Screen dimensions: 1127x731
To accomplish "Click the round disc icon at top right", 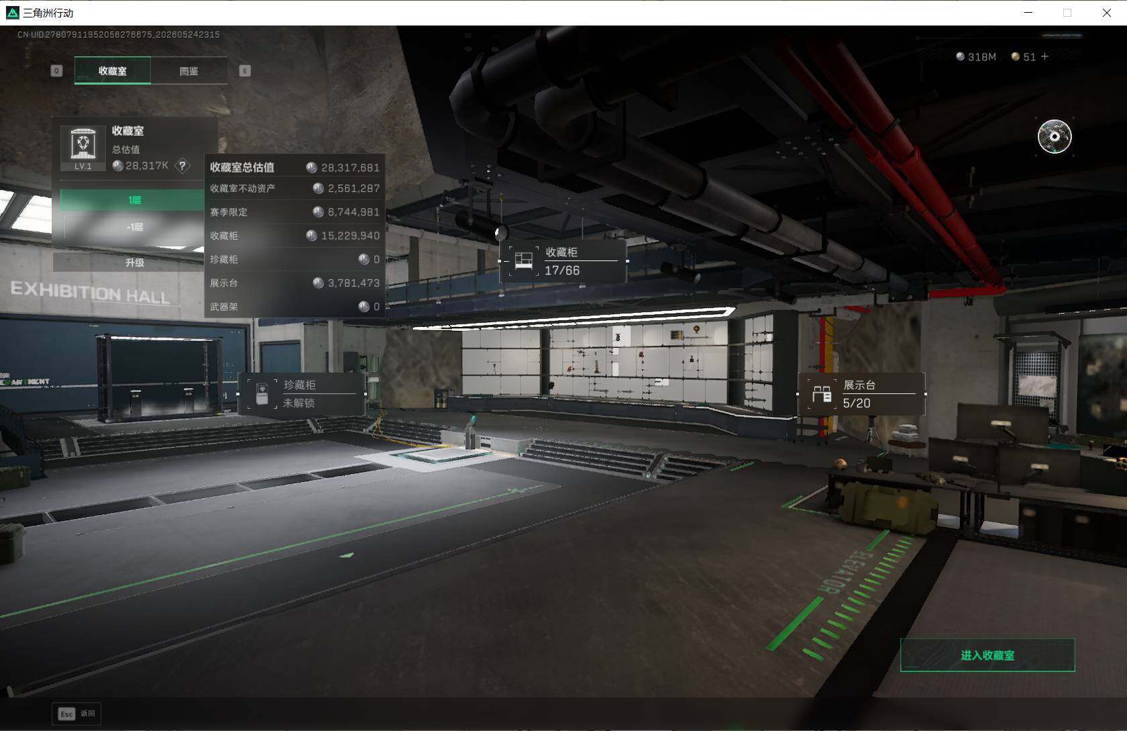I will [x=1055, y=136].
